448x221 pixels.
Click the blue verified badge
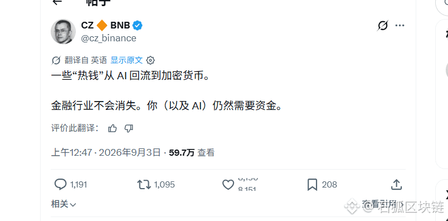138,26
